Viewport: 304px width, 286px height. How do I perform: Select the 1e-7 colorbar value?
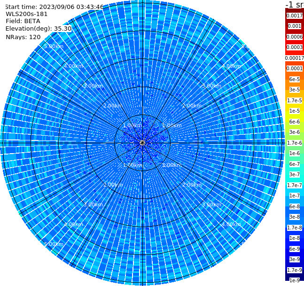[x=294, y=196]
